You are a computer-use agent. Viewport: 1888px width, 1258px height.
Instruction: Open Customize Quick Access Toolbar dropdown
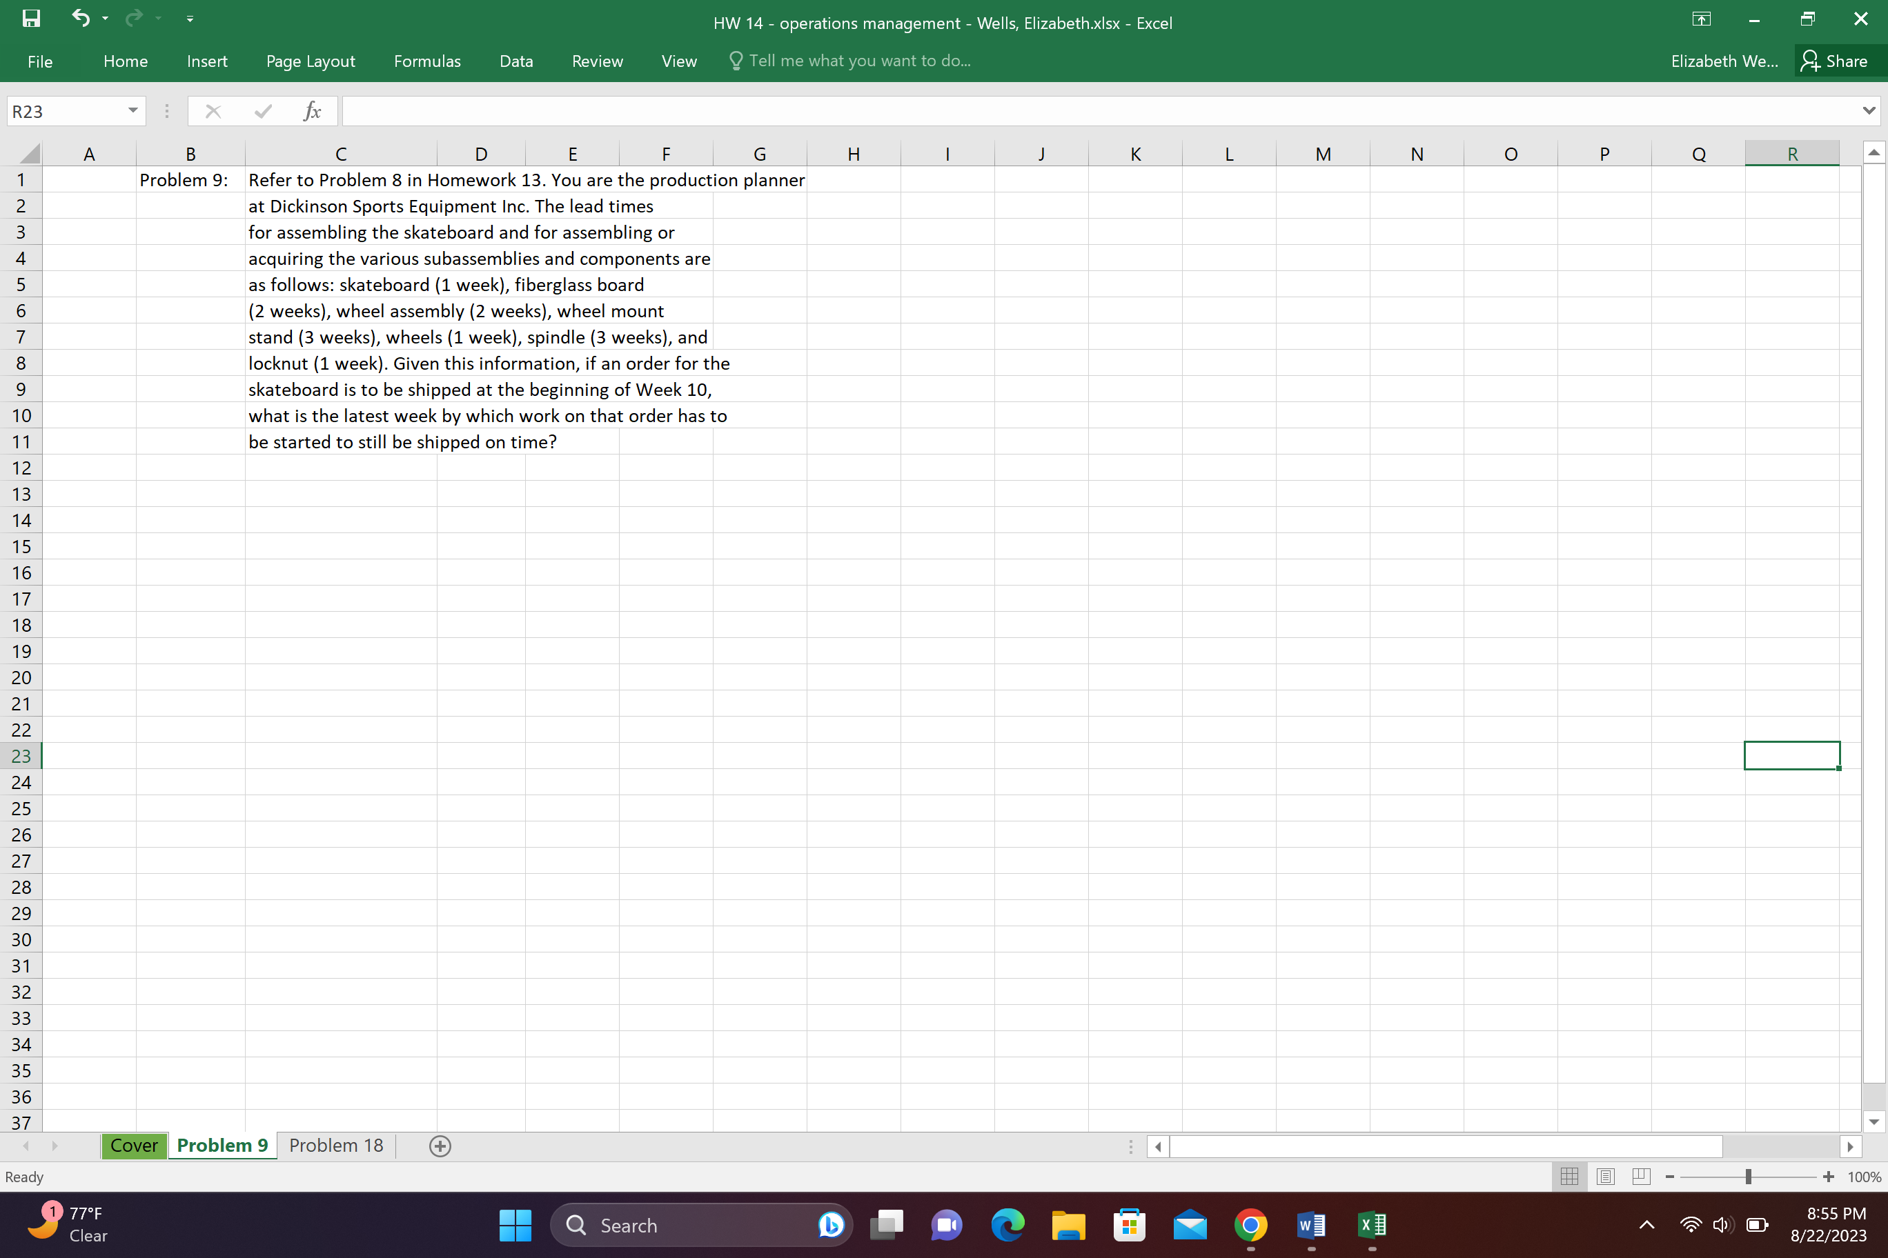(x=190, y=19)
